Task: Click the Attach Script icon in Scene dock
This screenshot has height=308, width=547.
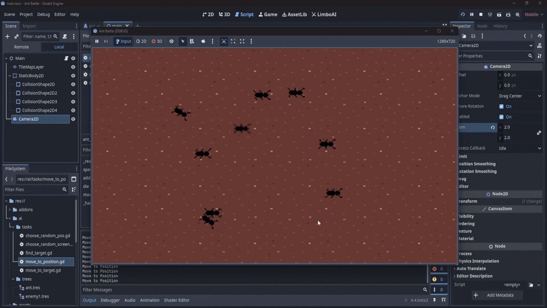Action: point(65,36)
